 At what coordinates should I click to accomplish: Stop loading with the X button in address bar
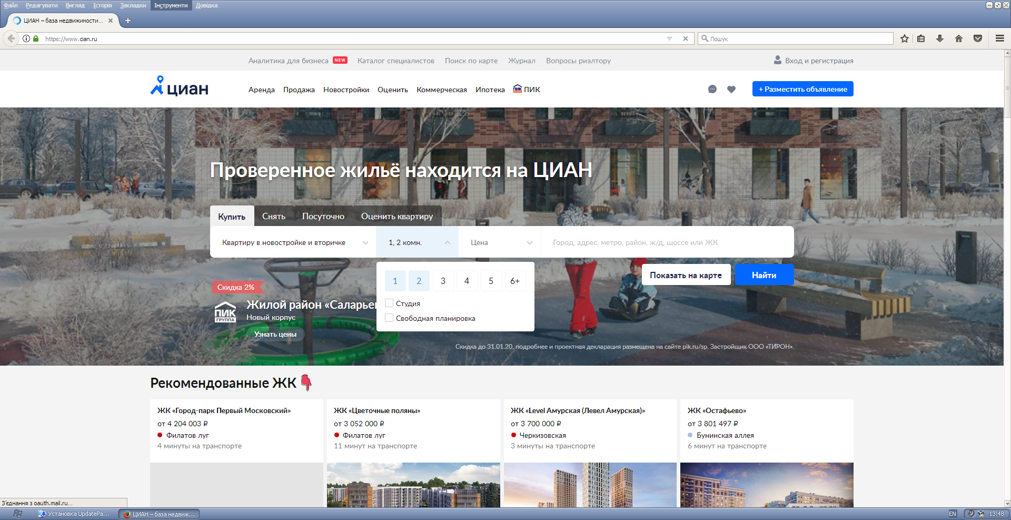click(x=685, y=38)
